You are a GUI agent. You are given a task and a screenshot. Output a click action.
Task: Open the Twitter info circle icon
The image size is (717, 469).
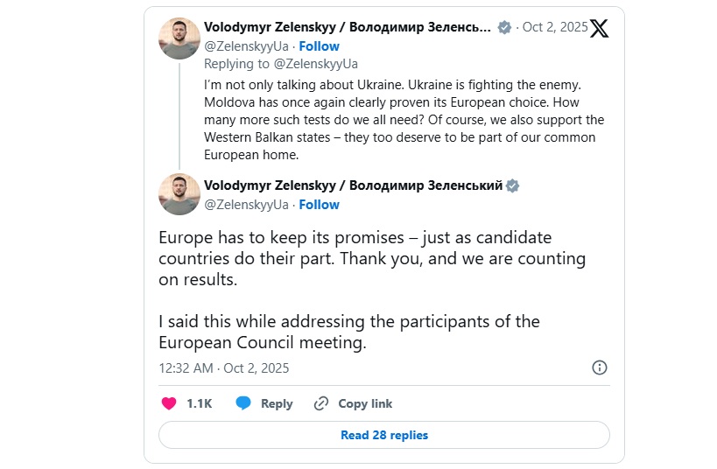(600, 367)
